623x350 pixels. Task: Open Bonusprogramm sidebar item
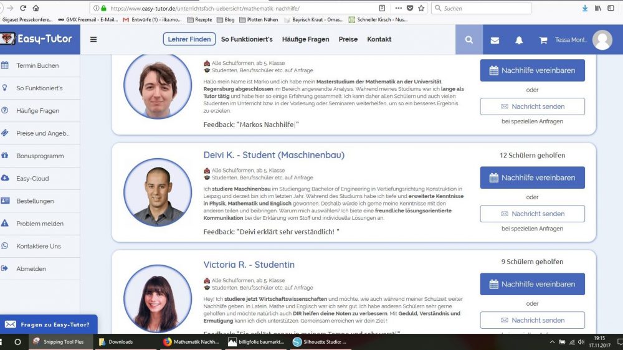[40, 156]
